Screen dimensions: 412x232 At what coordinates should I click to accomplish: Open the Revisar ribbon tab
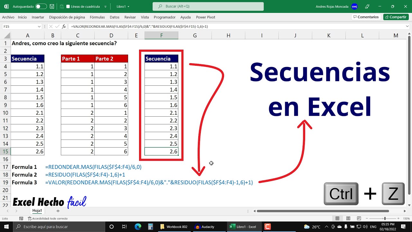(130, 17)
